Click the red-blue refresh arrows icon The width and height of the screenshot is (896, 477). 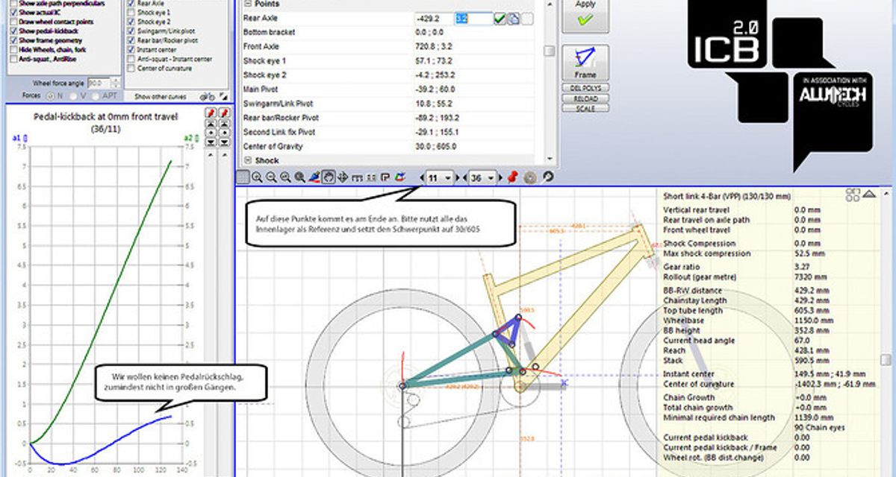pyautogui.click(x=399, y=177)
